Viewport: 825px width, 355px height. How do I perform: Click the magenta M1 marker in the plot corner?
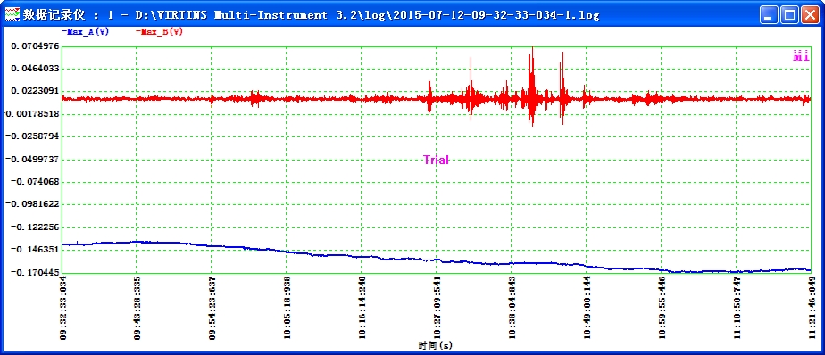point(801,56)
